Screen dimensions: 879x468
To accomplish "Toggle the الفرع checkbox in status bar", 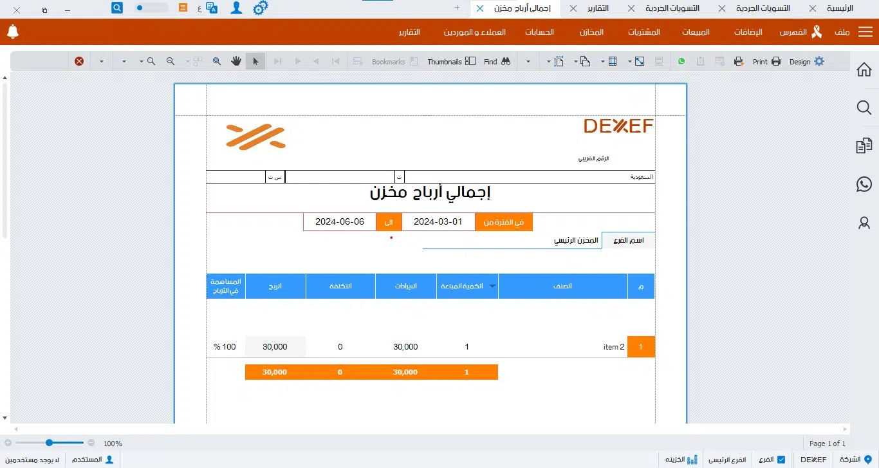I will [x=781, y=460].
